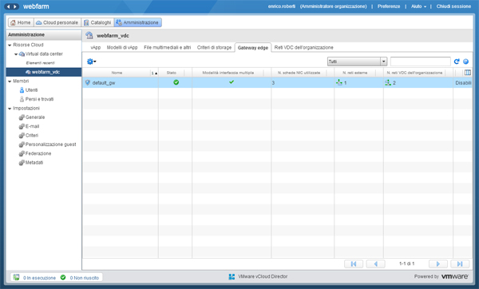Open Utenti under Membri
479x289 pixels.
coord(31,90)
